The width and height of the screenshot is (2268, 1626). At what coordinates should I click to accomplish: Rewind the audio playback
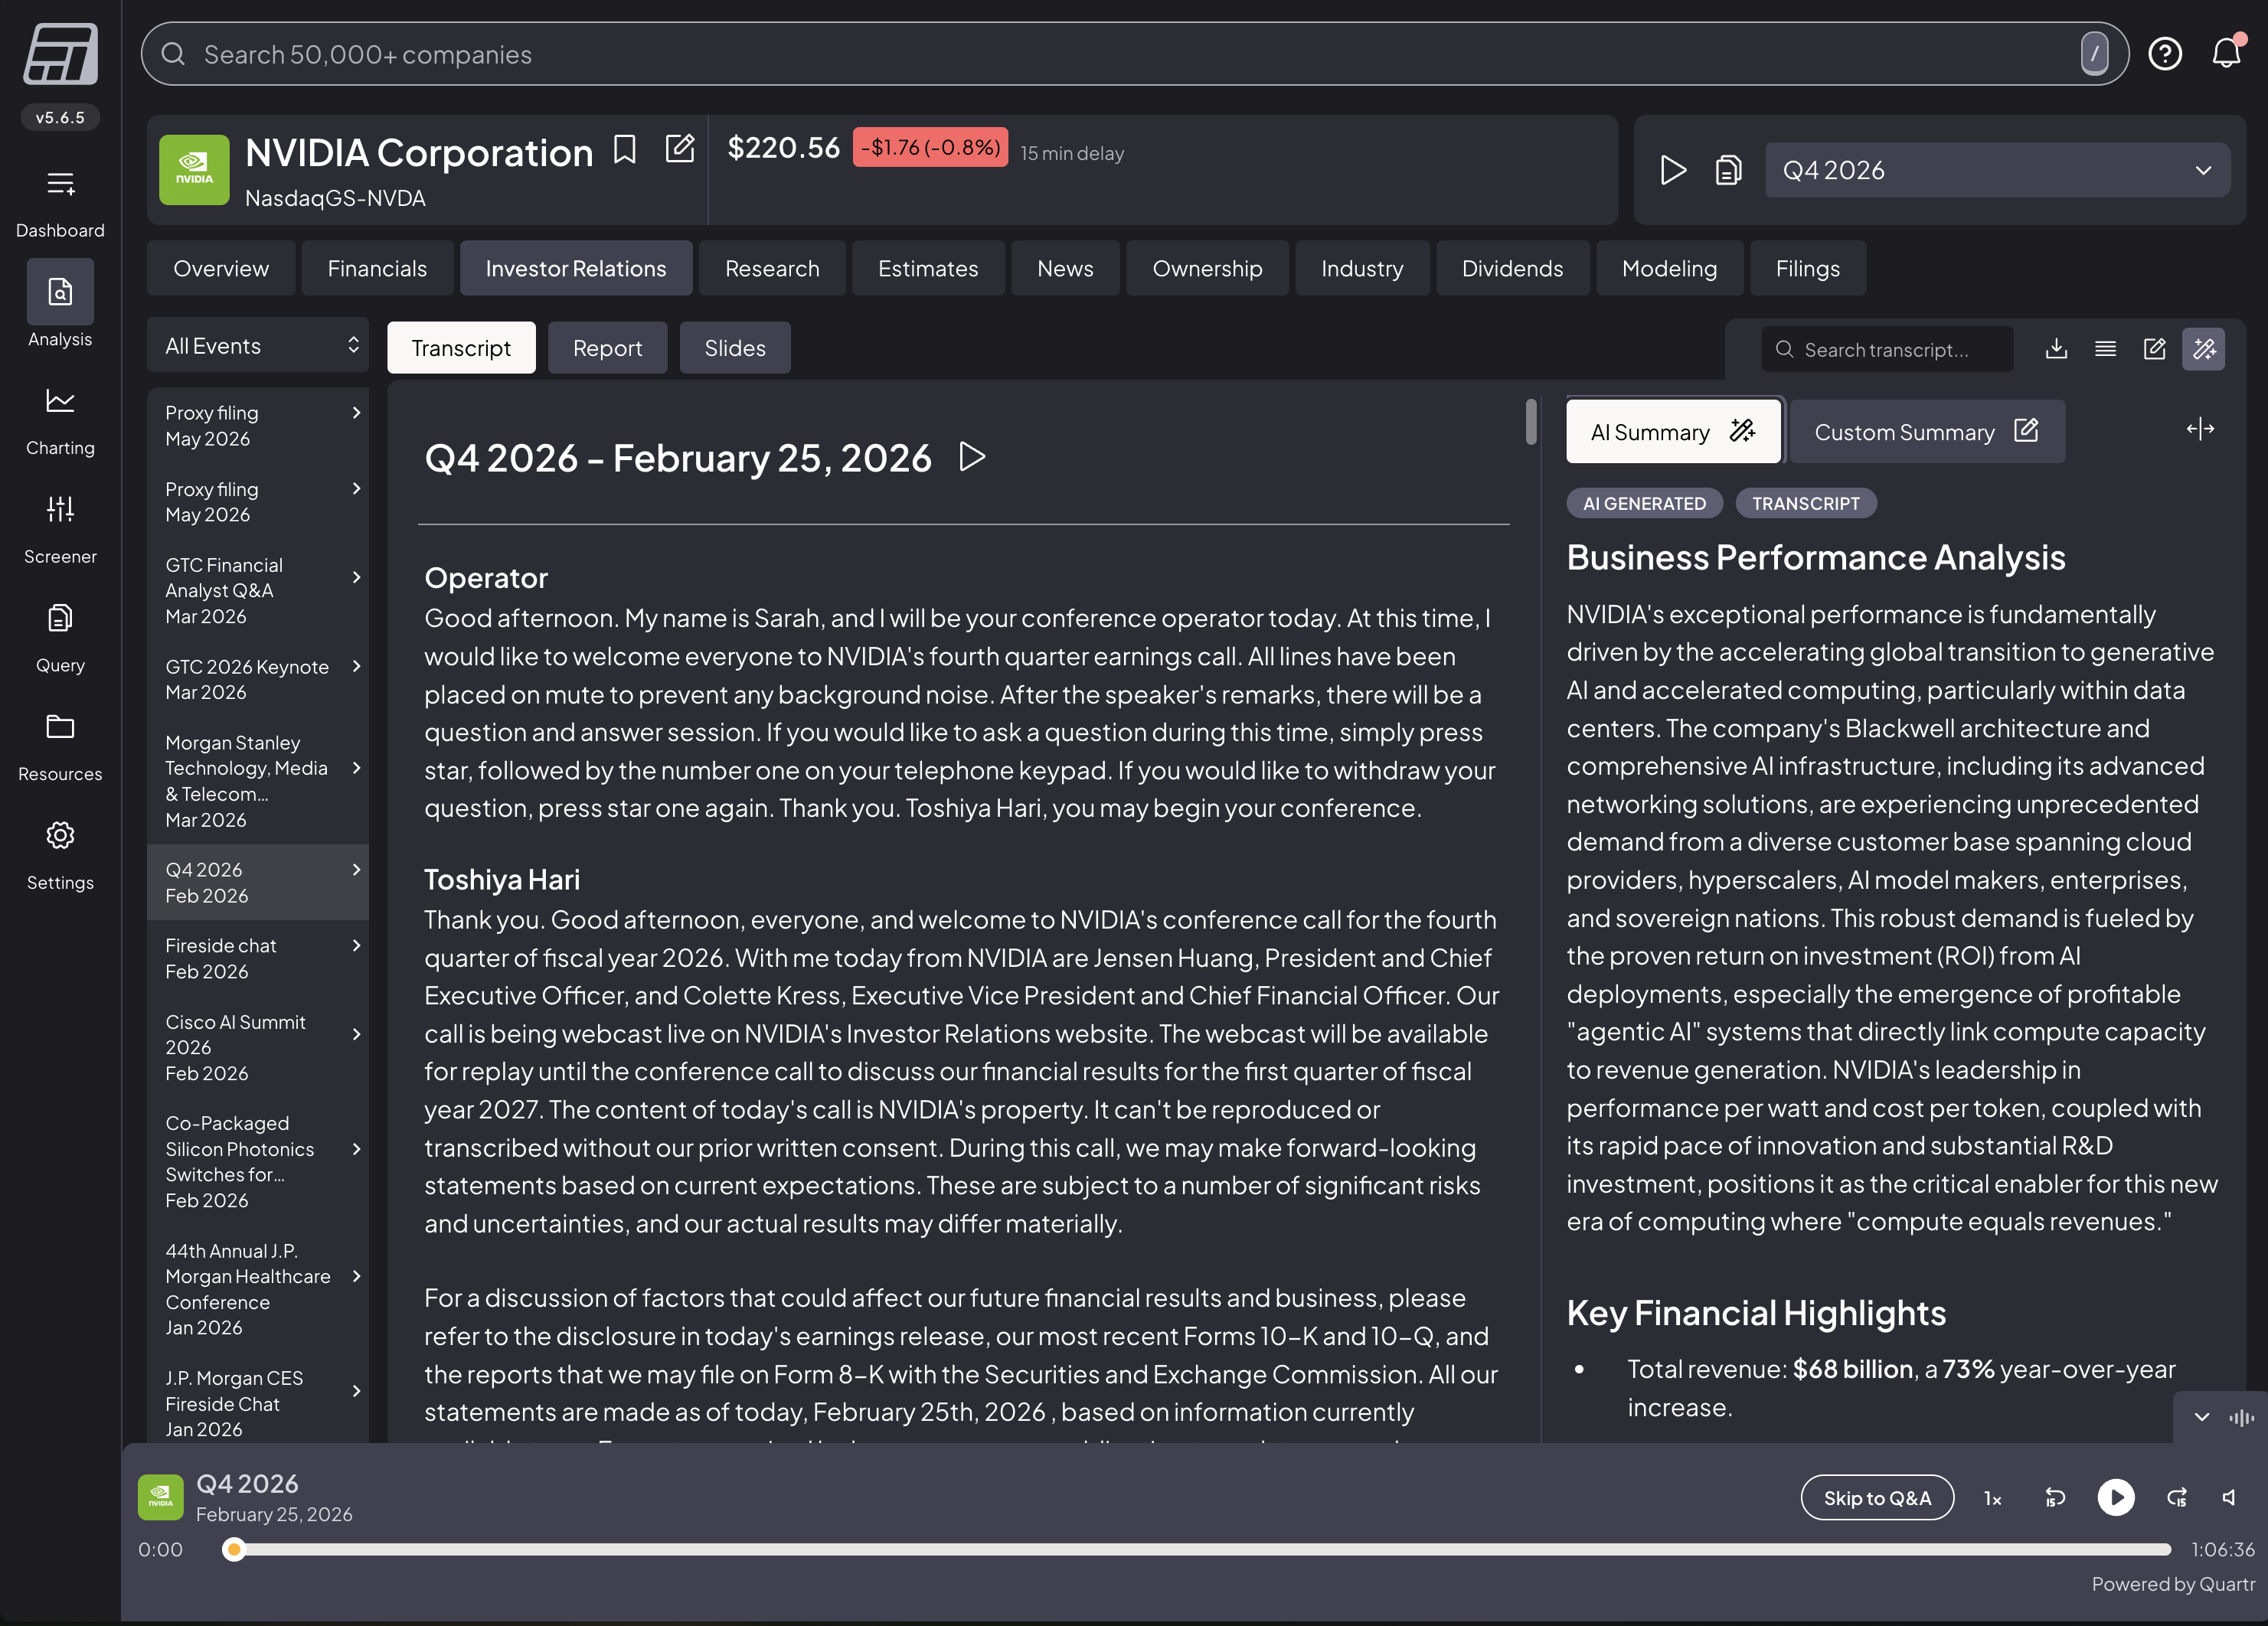coord(2055,1497)
